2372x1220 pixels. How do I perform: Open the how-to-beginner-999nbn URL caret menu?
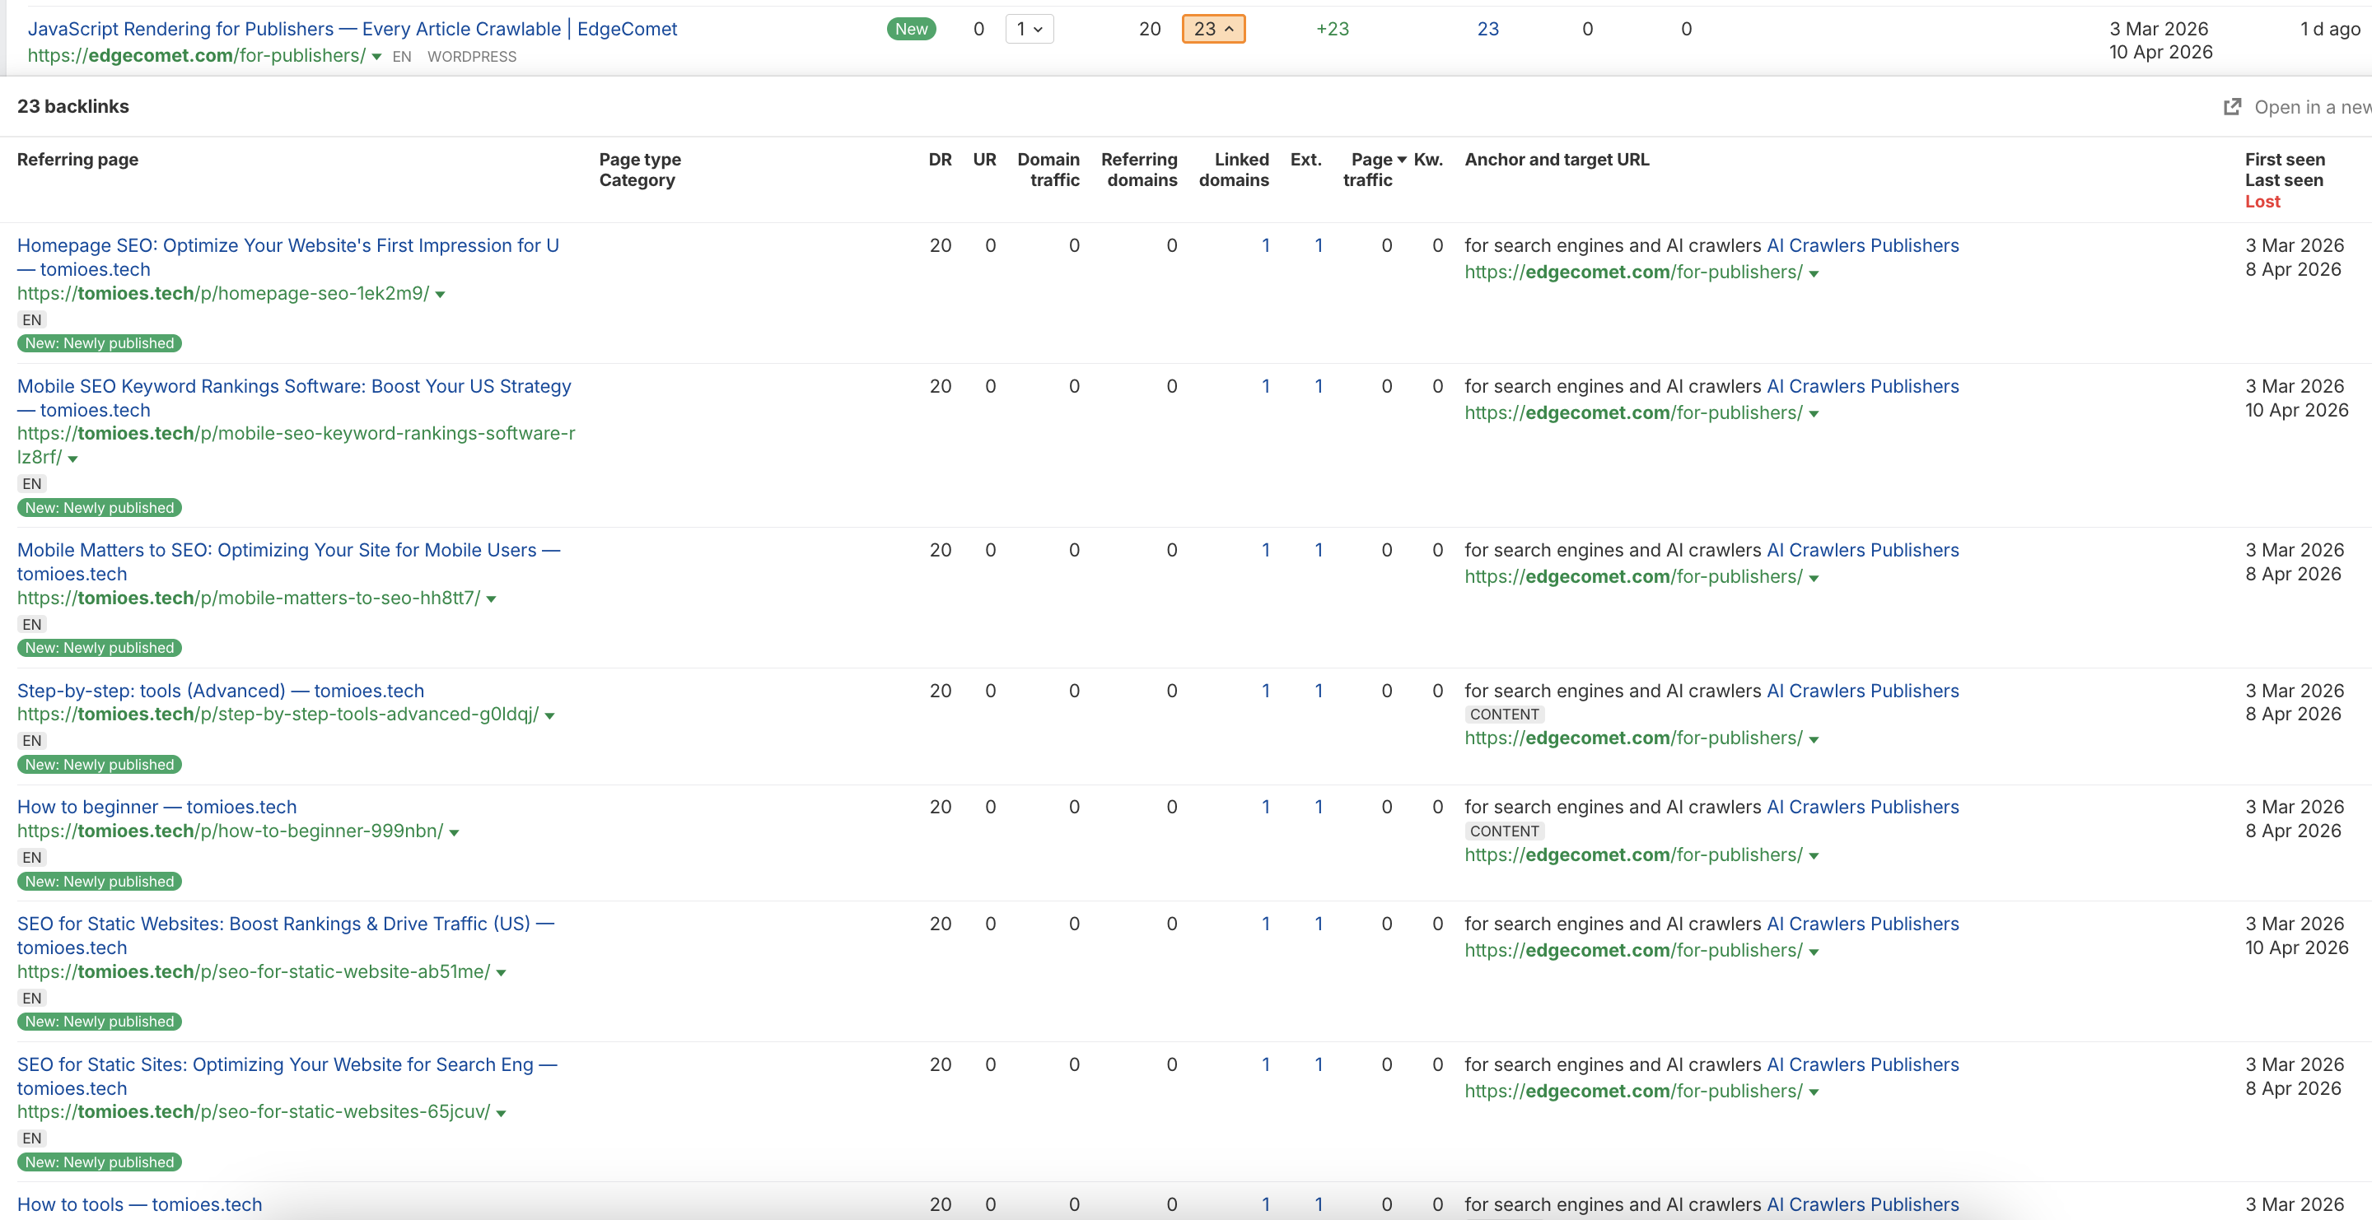454,832
